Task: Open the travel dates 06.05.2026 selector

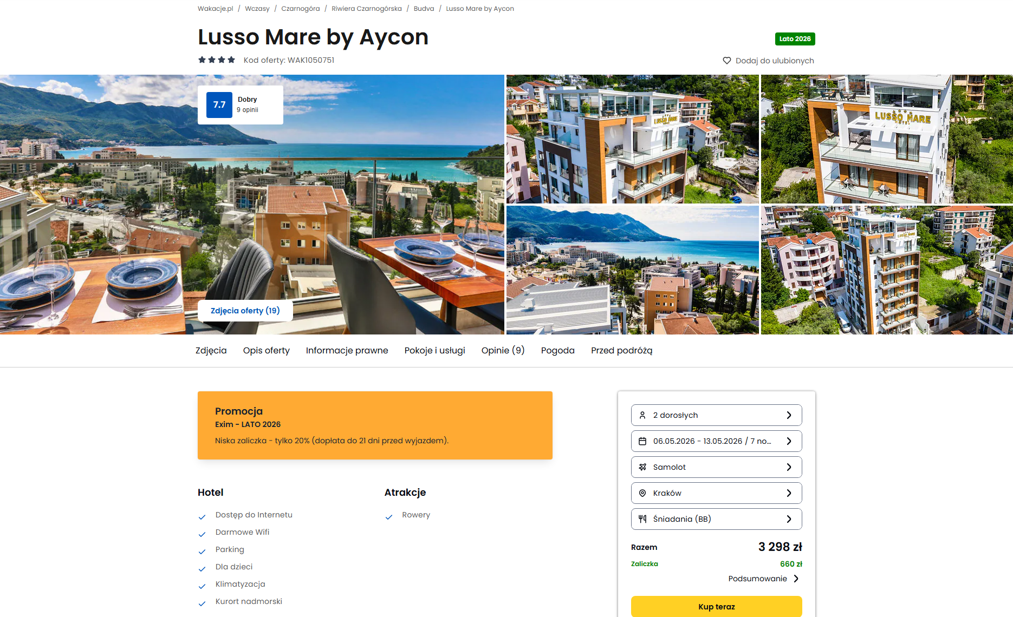Action: pos(716,441)
